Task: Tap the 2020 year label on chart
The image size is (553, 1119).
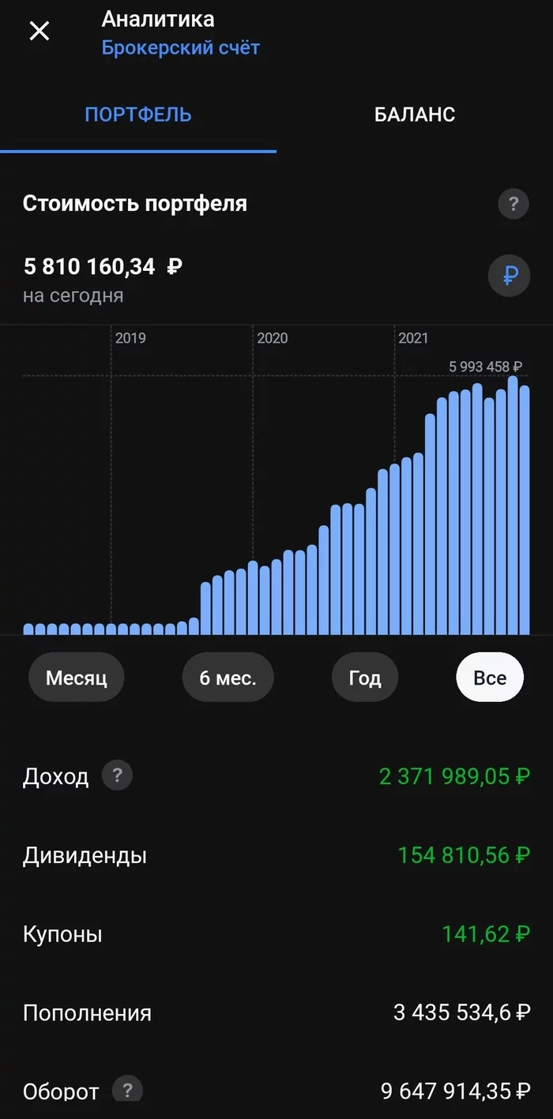Action: coord(273,338)
